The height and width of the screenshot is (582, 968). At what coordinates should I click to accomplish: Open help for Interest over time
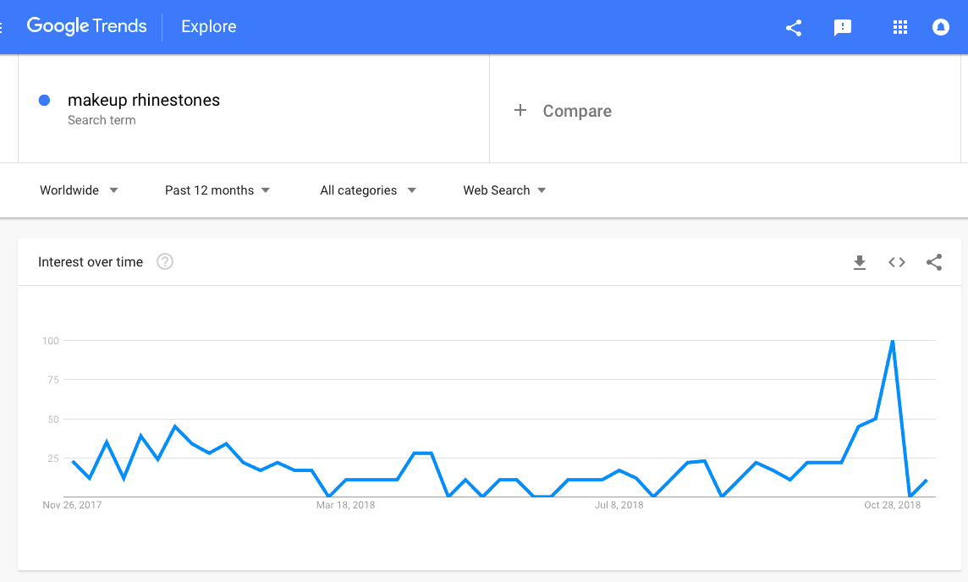click(165, 261)
